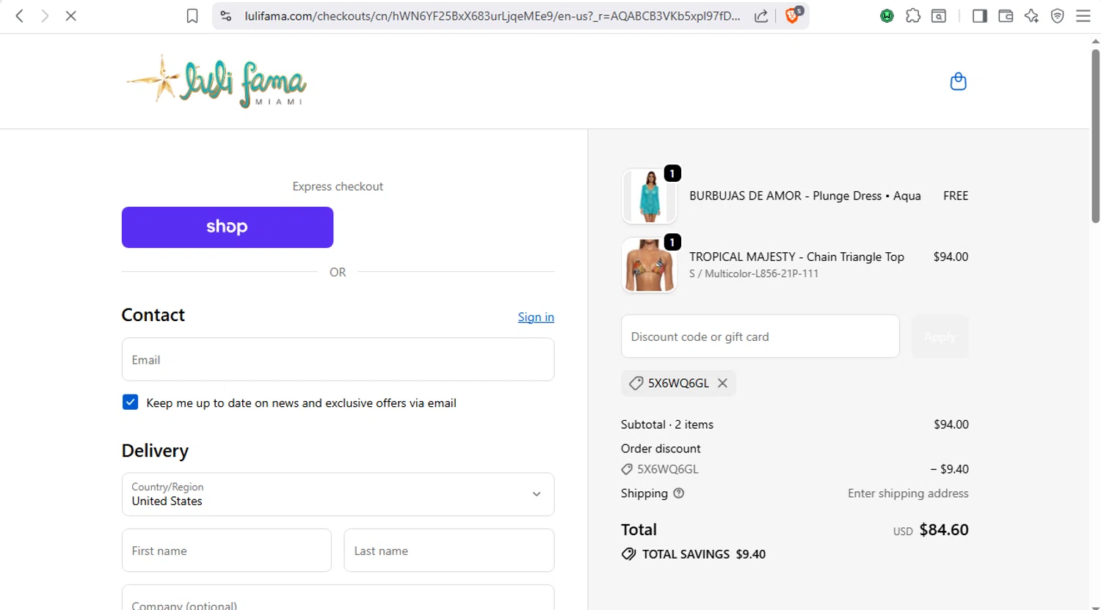Click the tag icon beside TOTAL SAVINGS

click(x=628, y=554)
